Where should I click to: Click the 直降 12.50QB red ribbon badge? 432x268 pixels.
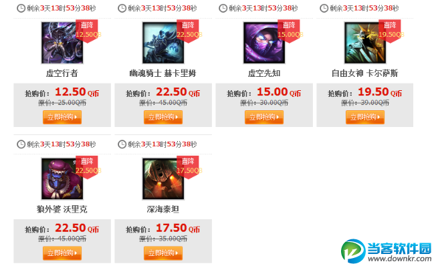click(88, 31)
